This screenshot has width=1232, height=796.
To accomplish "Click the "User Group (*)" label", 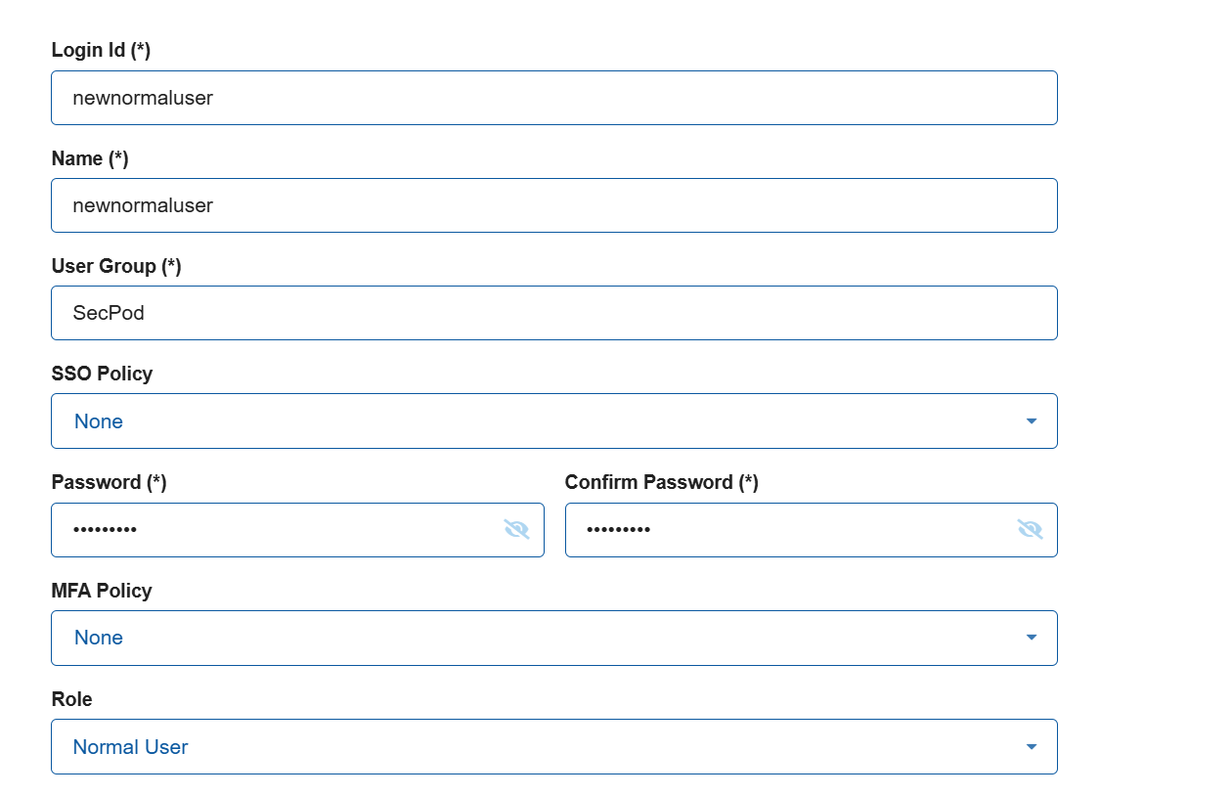I will click(x=116, y=266).
